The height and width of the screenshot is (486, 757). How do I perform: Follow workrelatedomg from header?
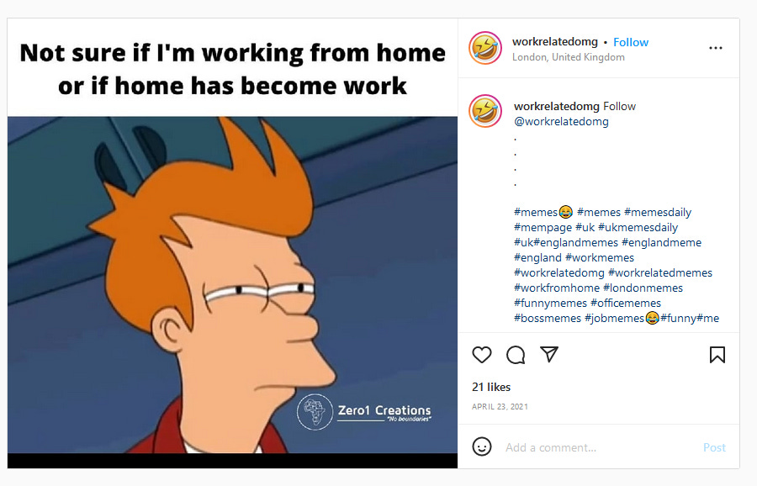pos(631,42)
